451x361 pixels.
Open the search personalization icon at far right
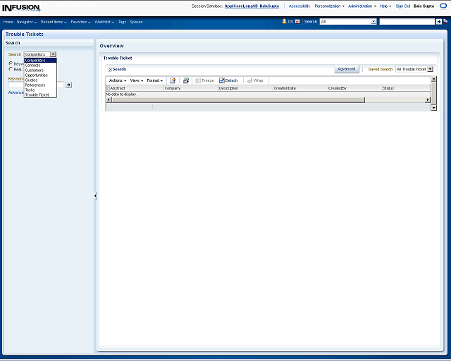(445, 21)
